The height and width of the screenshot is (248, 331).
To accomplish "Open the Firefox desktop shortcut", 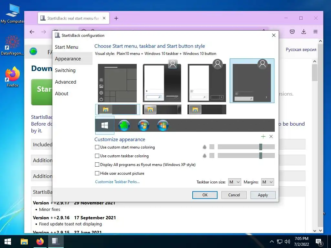I will (x=13, y=77).
